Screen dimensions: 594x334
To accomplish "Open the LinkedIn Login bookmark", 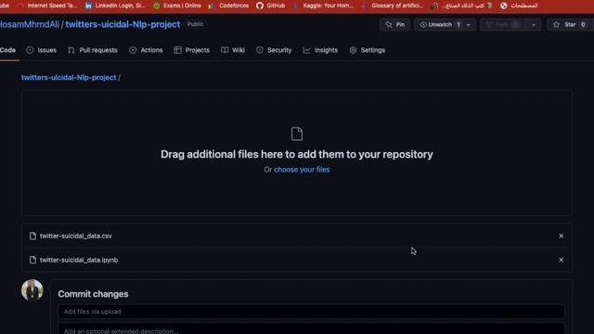I will coord(115,6).
